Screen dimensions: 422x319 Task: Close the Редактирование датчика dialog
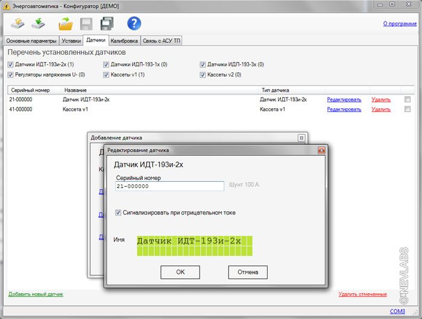pos(321,150)
